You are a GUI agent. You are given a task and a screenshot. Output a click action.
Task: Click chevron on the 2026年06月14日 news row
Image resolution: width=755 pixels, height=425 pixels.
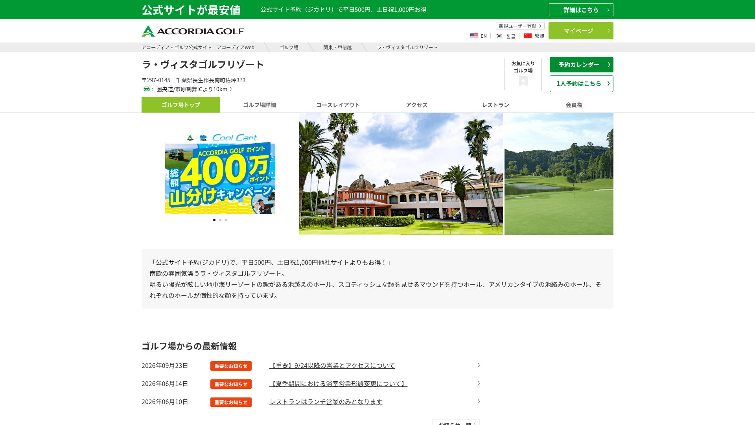pyautogui.click(x=479, y=383)
